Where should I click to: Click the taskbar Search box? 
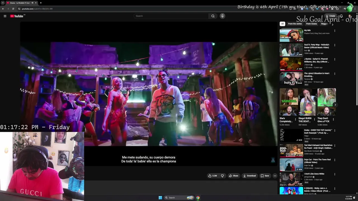point(179,198)
